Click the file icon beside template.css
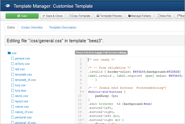This screenshot has height=124, width=185. 13,74
